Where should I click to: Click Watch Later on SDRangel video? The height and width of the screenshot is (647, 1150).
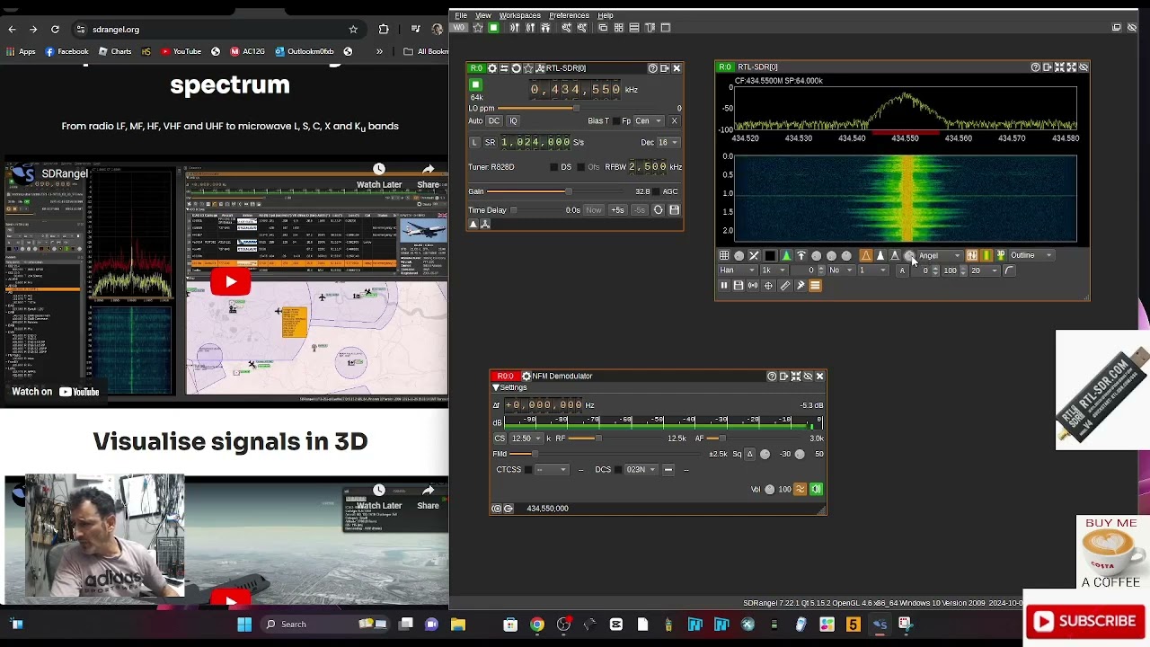(379, 175)
